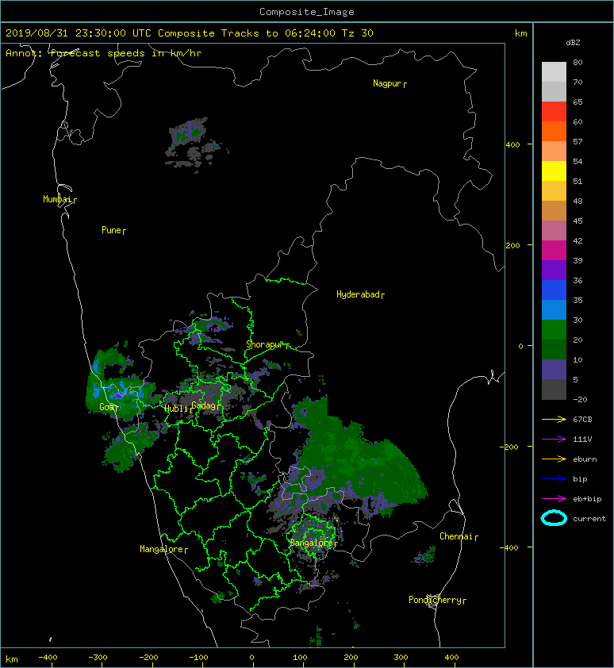Click the Hyderabad city label
Viewport: 614px width, 668px height.
(x=358, y=294)
